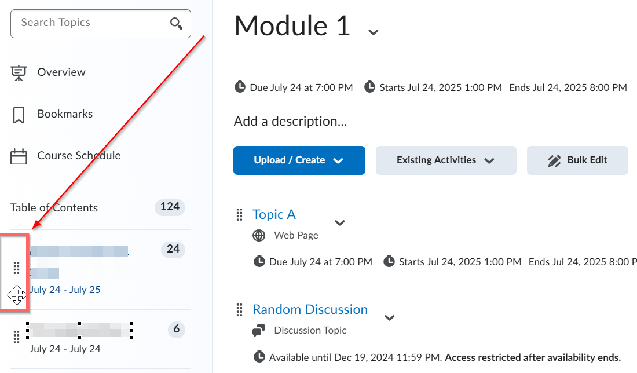Screen dimensions: 637x373
Task: Go to Bookmarks
Action: coord(65,114)
